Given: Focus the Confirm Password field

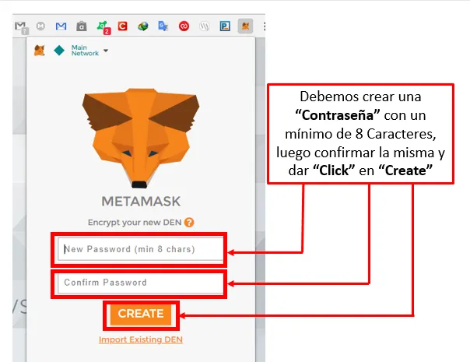Looking at the screenshot, I should (140, 283).
